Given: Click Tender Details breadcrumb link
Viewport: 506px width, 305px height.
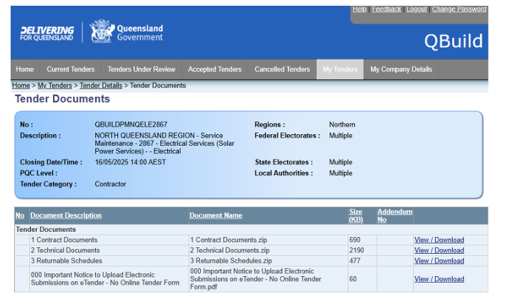Looking at the screenshot, I should click(101, 85).
